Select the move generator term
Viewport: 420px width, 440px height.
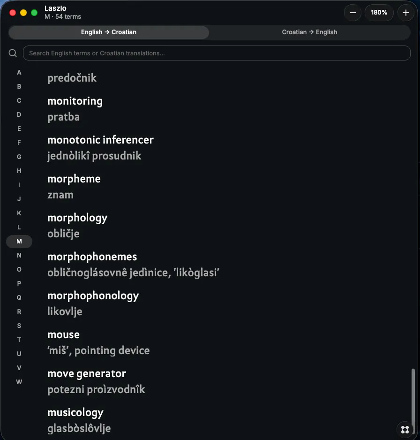(x=87, y=374)
